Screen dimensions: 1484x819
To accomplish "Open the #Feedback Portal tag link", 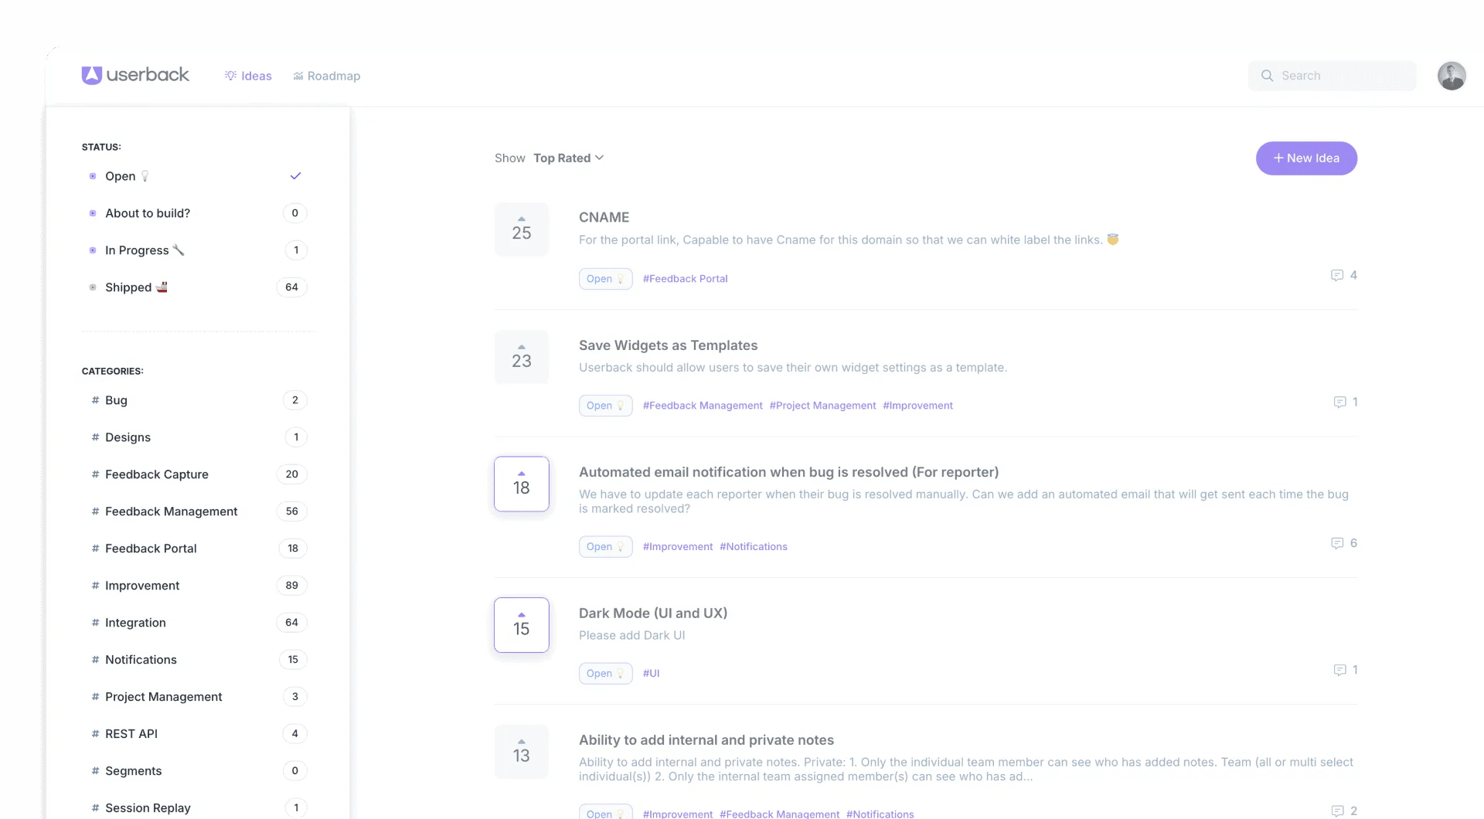I will (x=685, y=278).
